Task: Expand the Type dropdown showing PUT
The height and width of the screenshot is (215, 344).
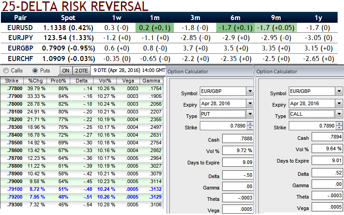Action: (x=249, y=114)
